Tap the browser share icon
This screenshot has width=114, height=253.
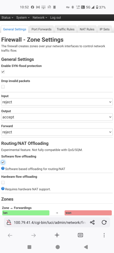(92, 223)
